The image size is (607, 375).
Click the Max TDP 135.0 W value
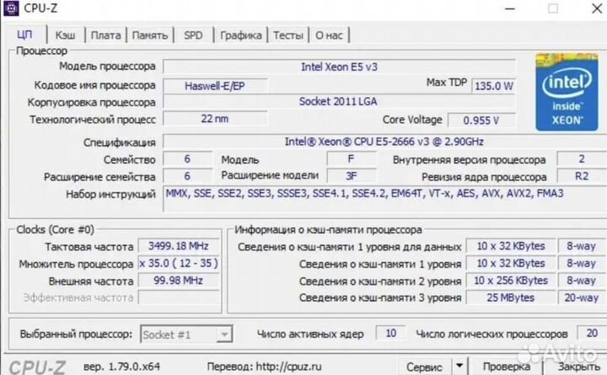[x=493, y=86]
